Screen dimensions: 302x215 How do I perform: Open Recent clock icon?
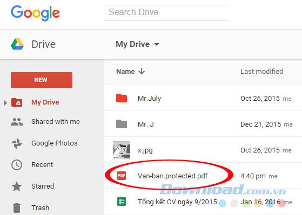click(17, 165)
